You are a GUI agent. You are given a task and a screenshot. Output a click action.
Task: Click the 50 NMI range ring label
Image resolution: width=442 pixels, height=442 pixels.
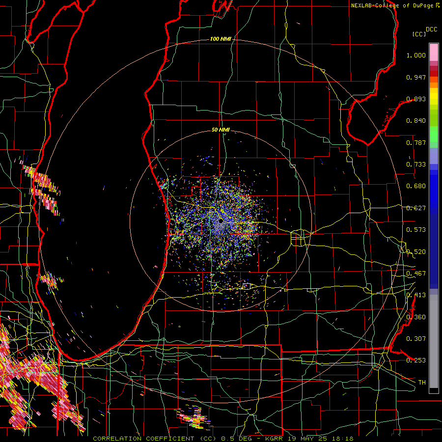[x=221, y=130]
